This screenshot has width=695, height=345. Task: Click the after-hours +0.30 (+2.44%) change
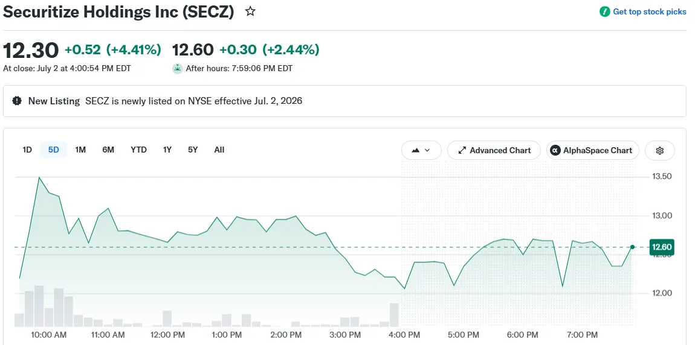[x=269, y=50]
